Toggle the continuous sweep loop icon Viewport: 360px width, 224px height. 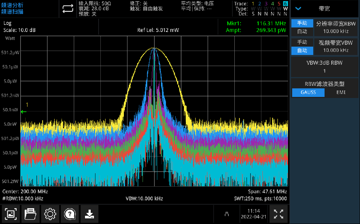(x=68, y=9)
